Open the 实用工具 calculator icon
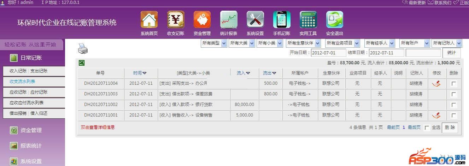Image resolution: width=469 pixels, height=166 pixels. click(x=308, y=19)
